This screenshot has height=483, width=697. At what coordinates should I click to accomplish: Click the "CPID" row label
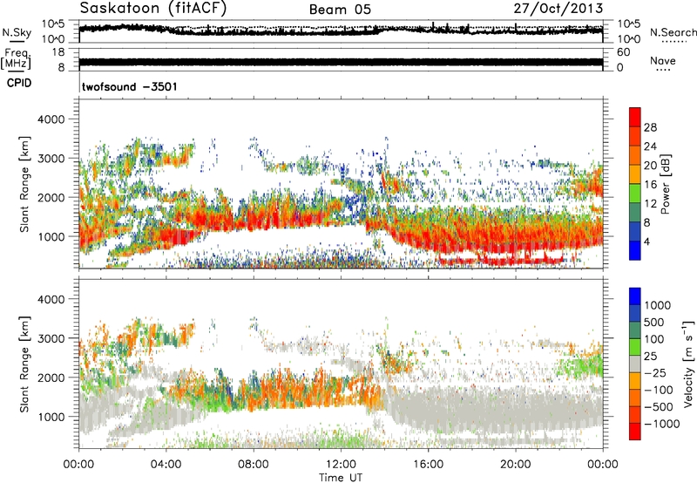(19, 83)
